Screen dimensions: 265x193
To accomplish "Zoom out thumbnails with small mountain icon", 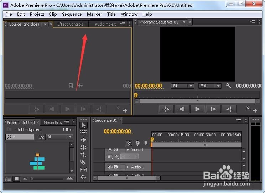I will [x=25, y=178].
